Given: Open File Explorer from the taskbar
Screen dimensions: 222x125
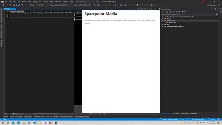Looking at the screenshot, I should click(x=24, y=123).
